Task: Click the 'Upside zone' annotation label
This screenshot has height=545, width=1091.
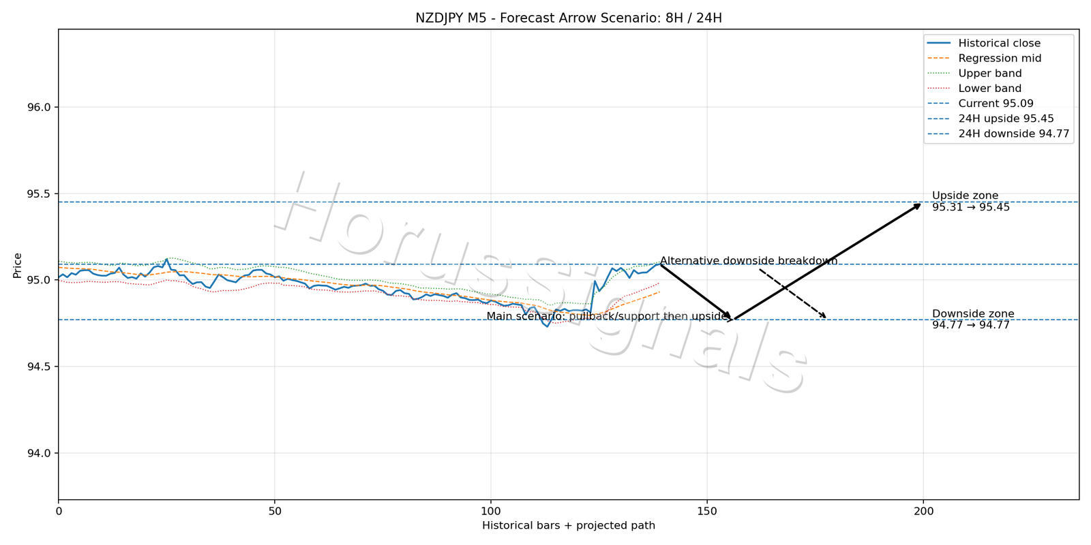Action: coord(965,196)
